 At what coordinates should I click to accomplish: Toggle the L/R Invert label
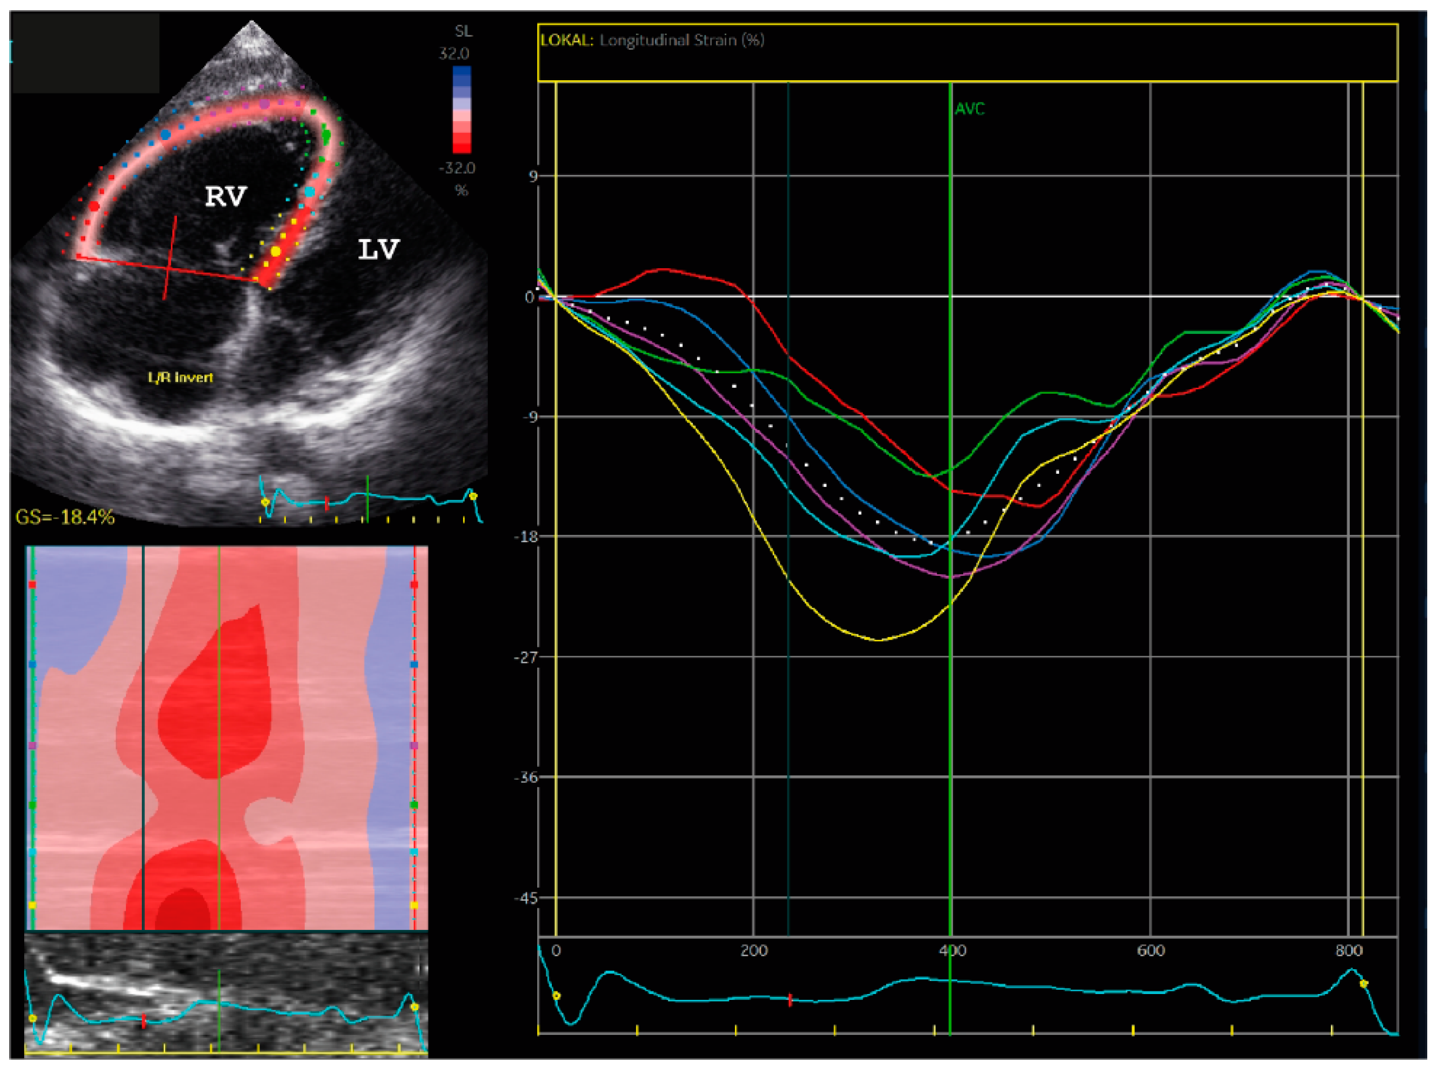point(180,377)
